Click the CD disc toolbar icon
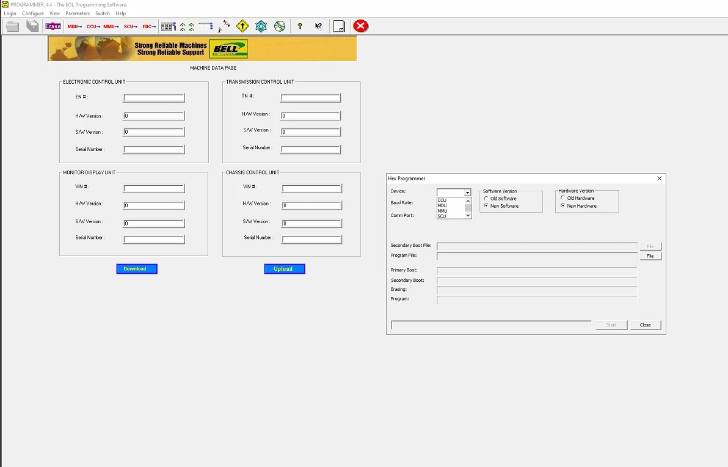The width and height of the screenshot is (728, 467). click(x=280, y=26)
